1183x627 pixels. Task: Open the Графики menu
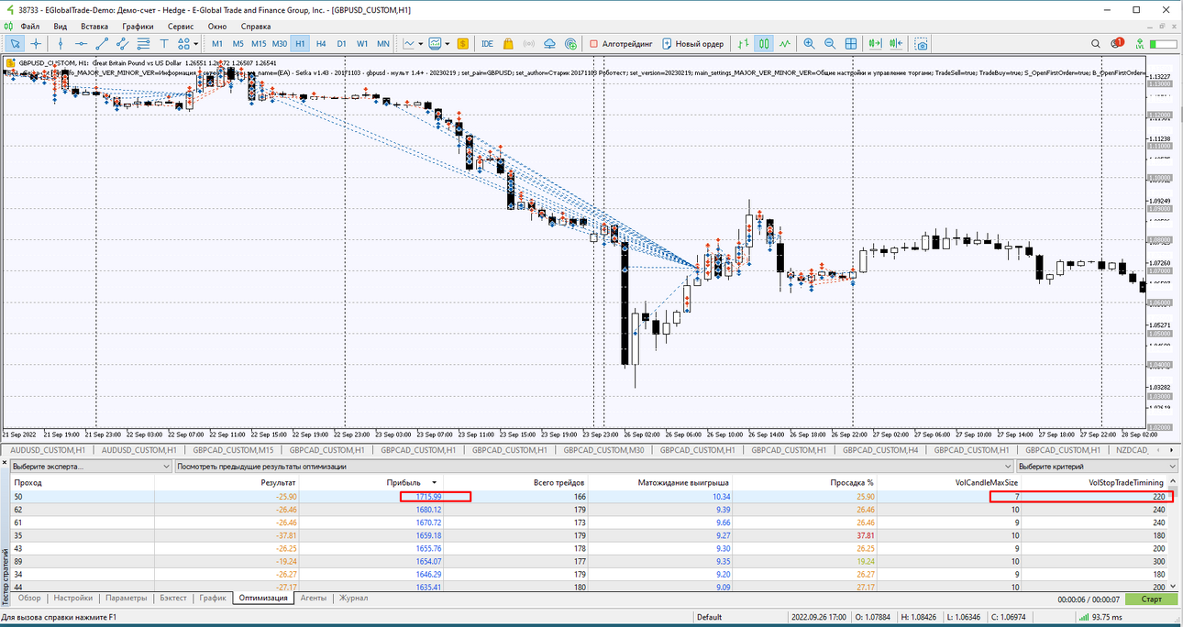pos(138,27)
